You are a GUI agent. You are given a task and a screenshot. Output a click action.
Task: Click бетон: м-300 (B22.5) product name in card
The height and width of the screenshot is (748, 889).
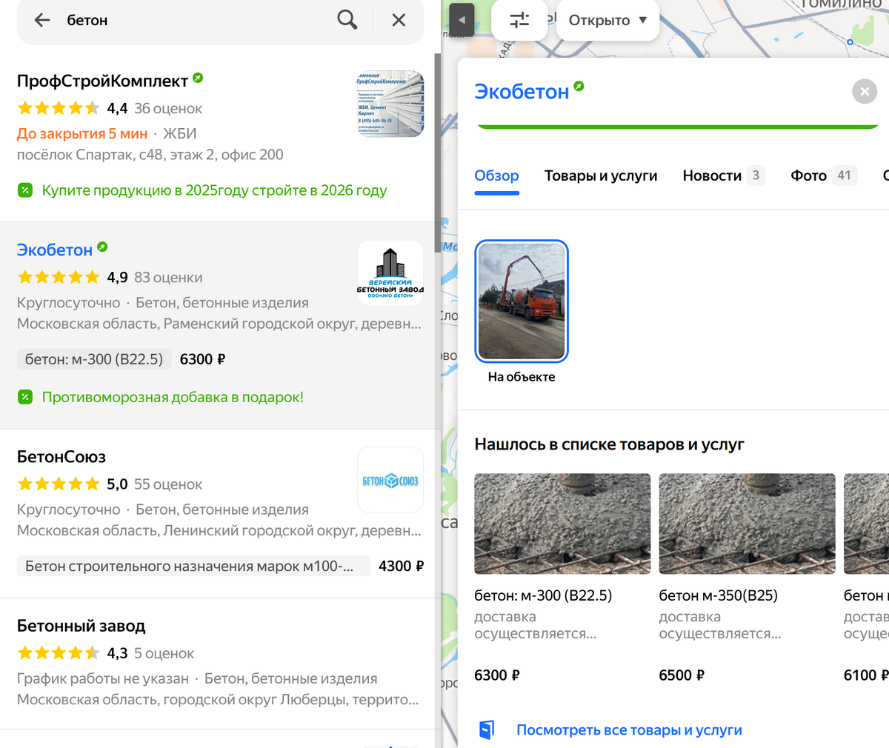(543, 595)
